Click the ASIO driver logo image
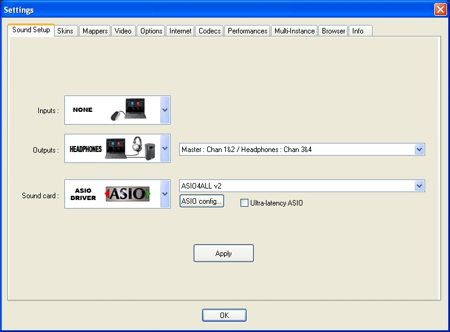Screen dimensions: 450x332 click(x=128, y=194)
